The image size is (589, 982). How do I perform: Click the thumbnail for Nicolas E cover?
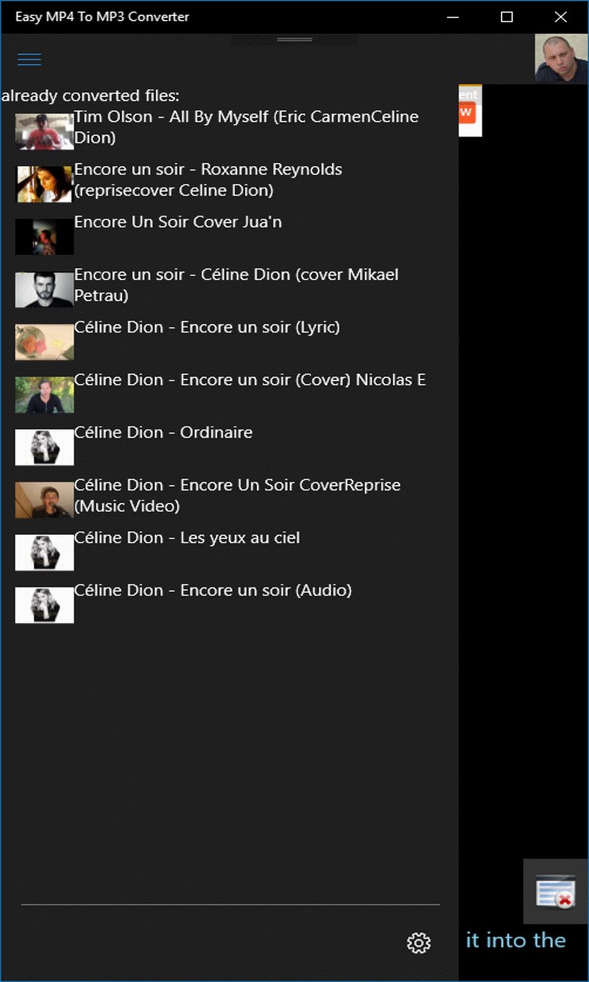coord(44,394)
